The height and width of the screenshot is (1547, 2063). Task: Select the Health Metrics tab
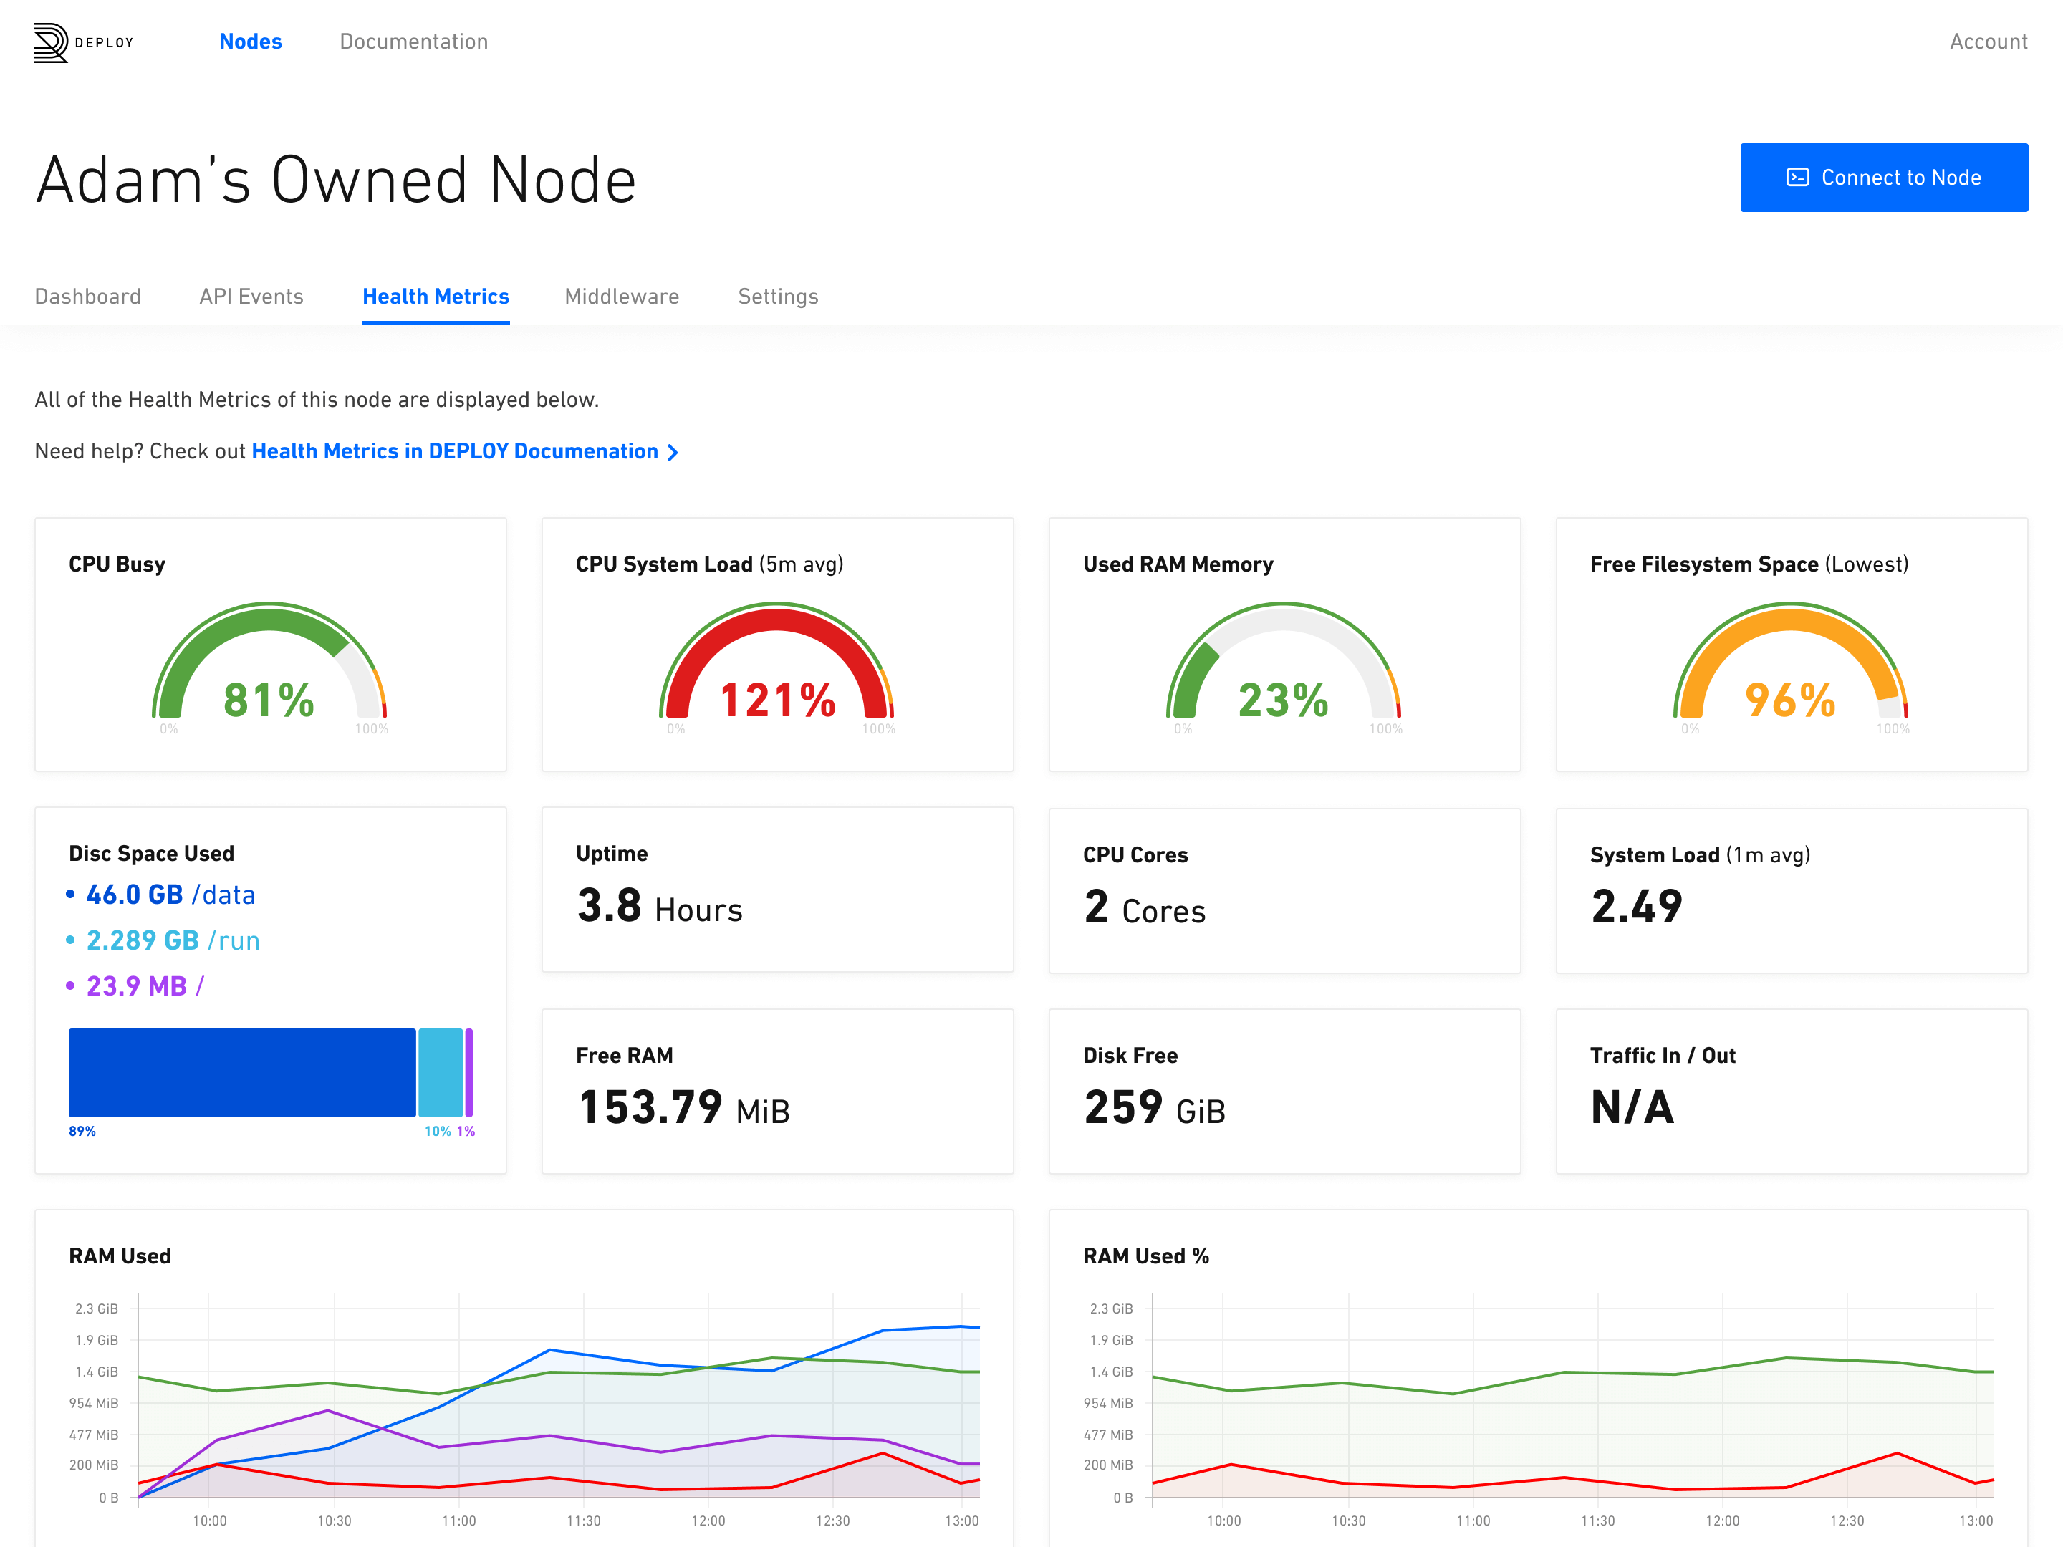[x=436, y=297]
